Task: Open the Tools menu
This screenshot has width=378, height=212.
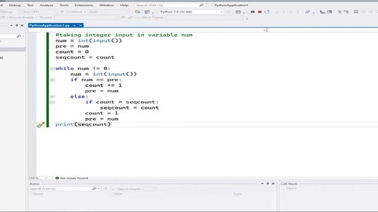Action: (x=64, y=5)
